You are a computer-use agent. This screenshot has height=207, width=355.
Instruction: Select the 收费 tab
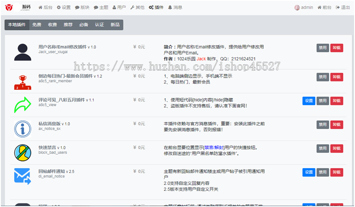[x=52, y=25]
